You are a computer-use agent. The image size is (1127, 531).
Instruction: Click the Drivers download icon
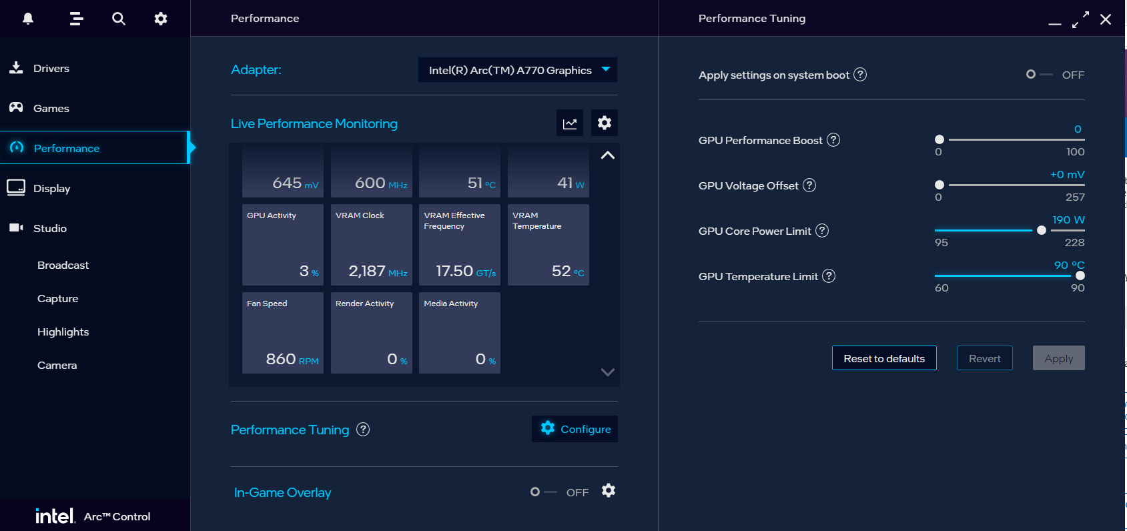(16, 67)
